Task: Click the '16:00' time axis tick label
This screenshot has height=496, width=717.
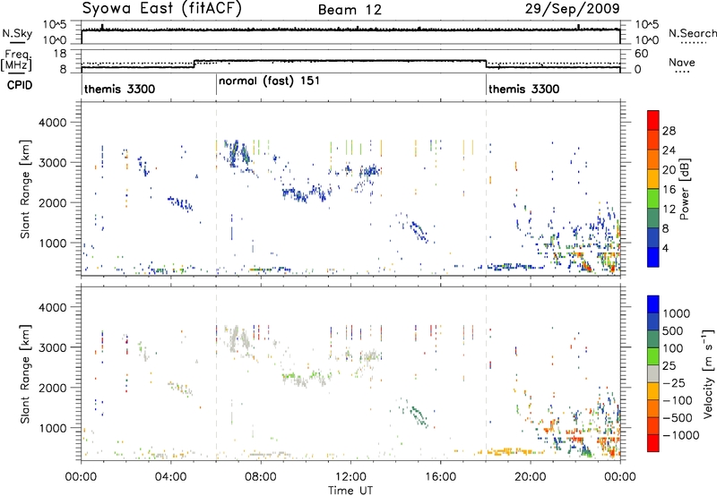Action: point(440,477)
